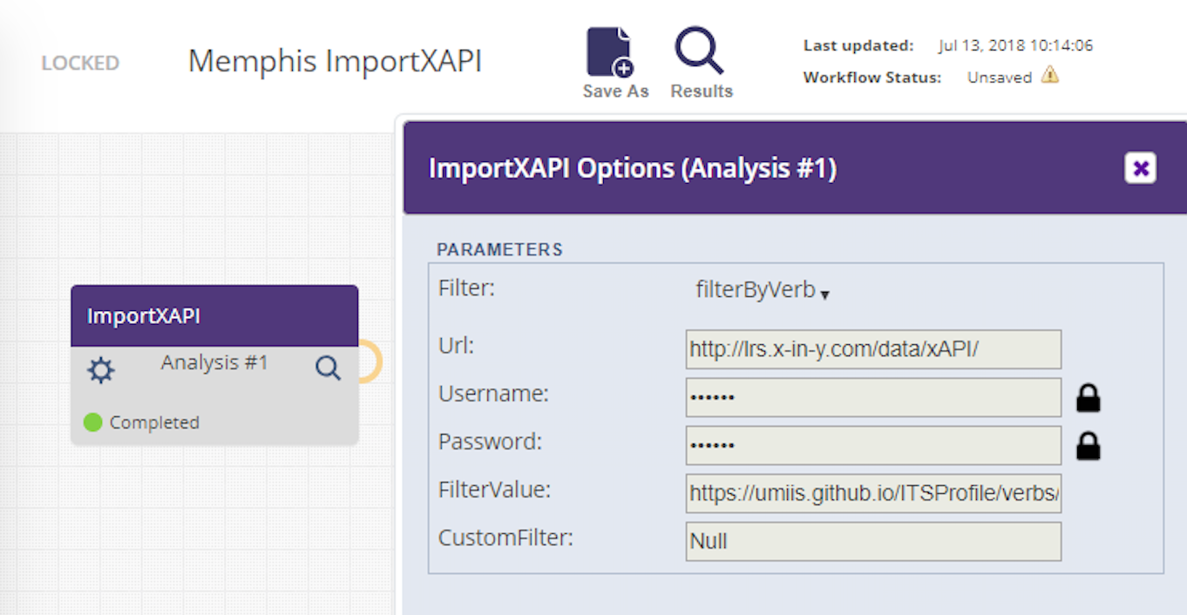Click the Unsaved workflow status text
Screen dimensions: 1187x615
(1000, 78)
